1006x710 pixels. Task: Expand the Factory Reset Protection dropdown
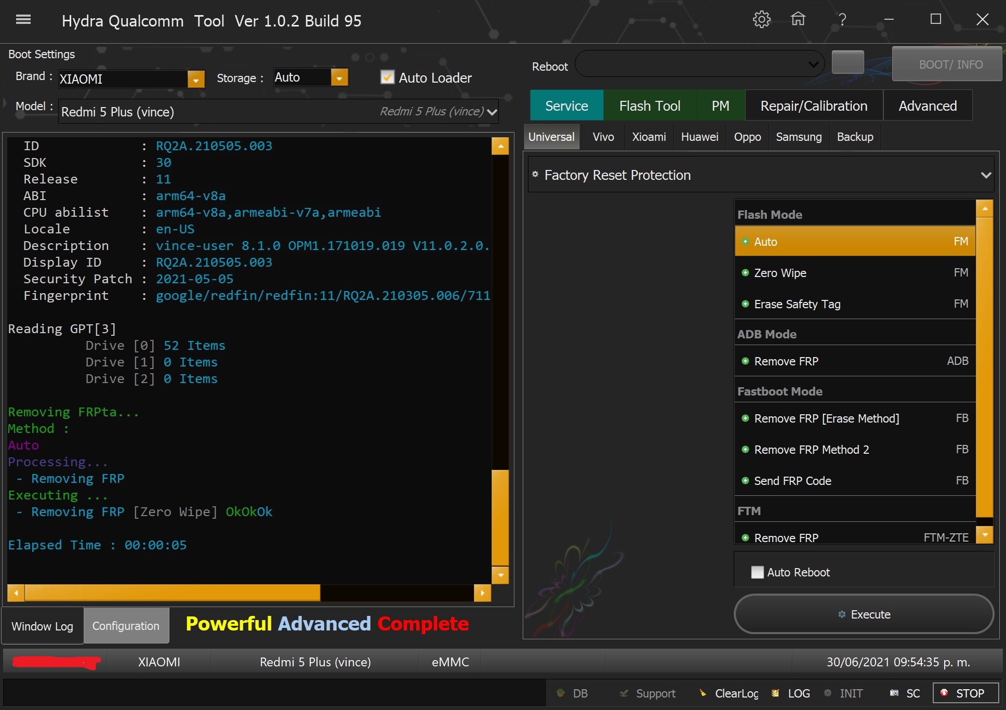985,175
